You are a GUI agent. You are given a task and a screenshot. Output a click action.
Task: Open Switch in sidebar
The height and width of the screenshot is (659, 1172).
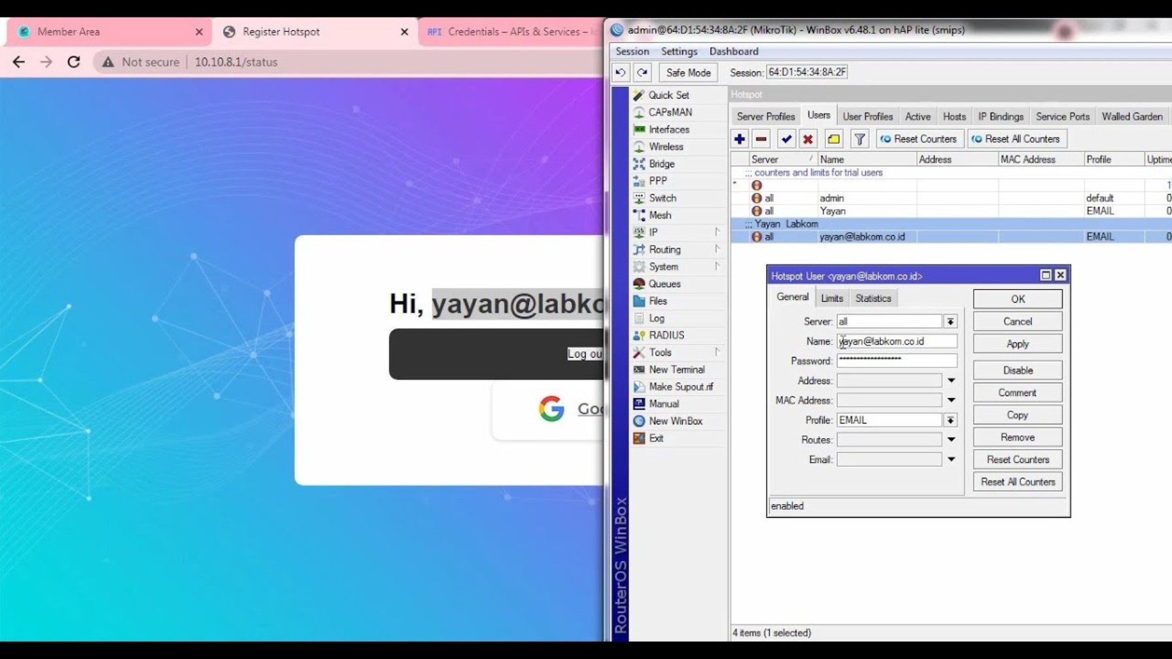(x=662, y=198)
